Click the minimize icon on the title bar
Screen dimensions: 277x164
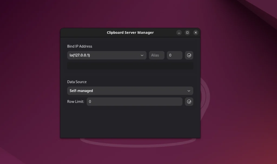tap(179, 33)
